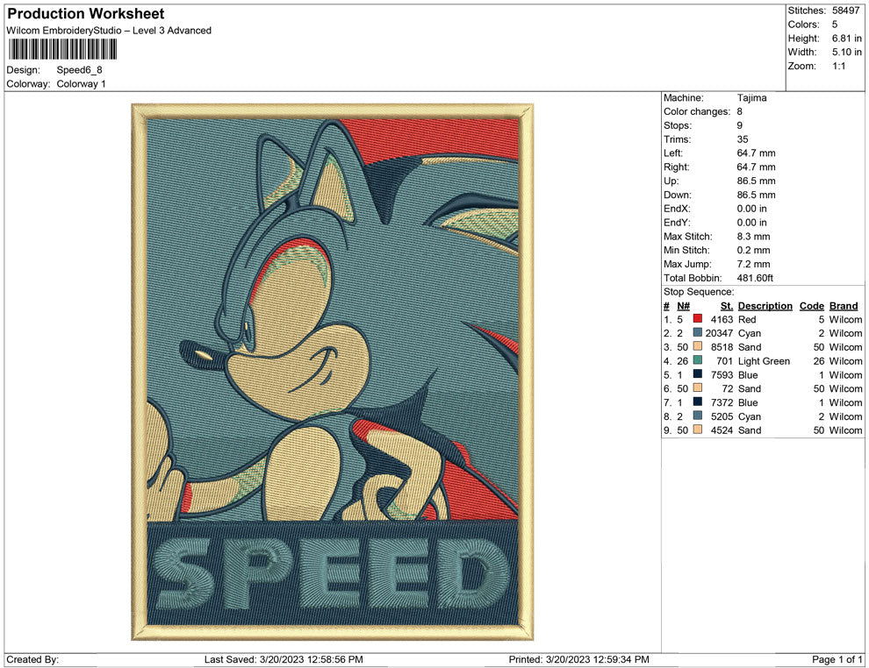
Task: Click the Blue swatch on stop 5
Action: [x=698, y=374]
